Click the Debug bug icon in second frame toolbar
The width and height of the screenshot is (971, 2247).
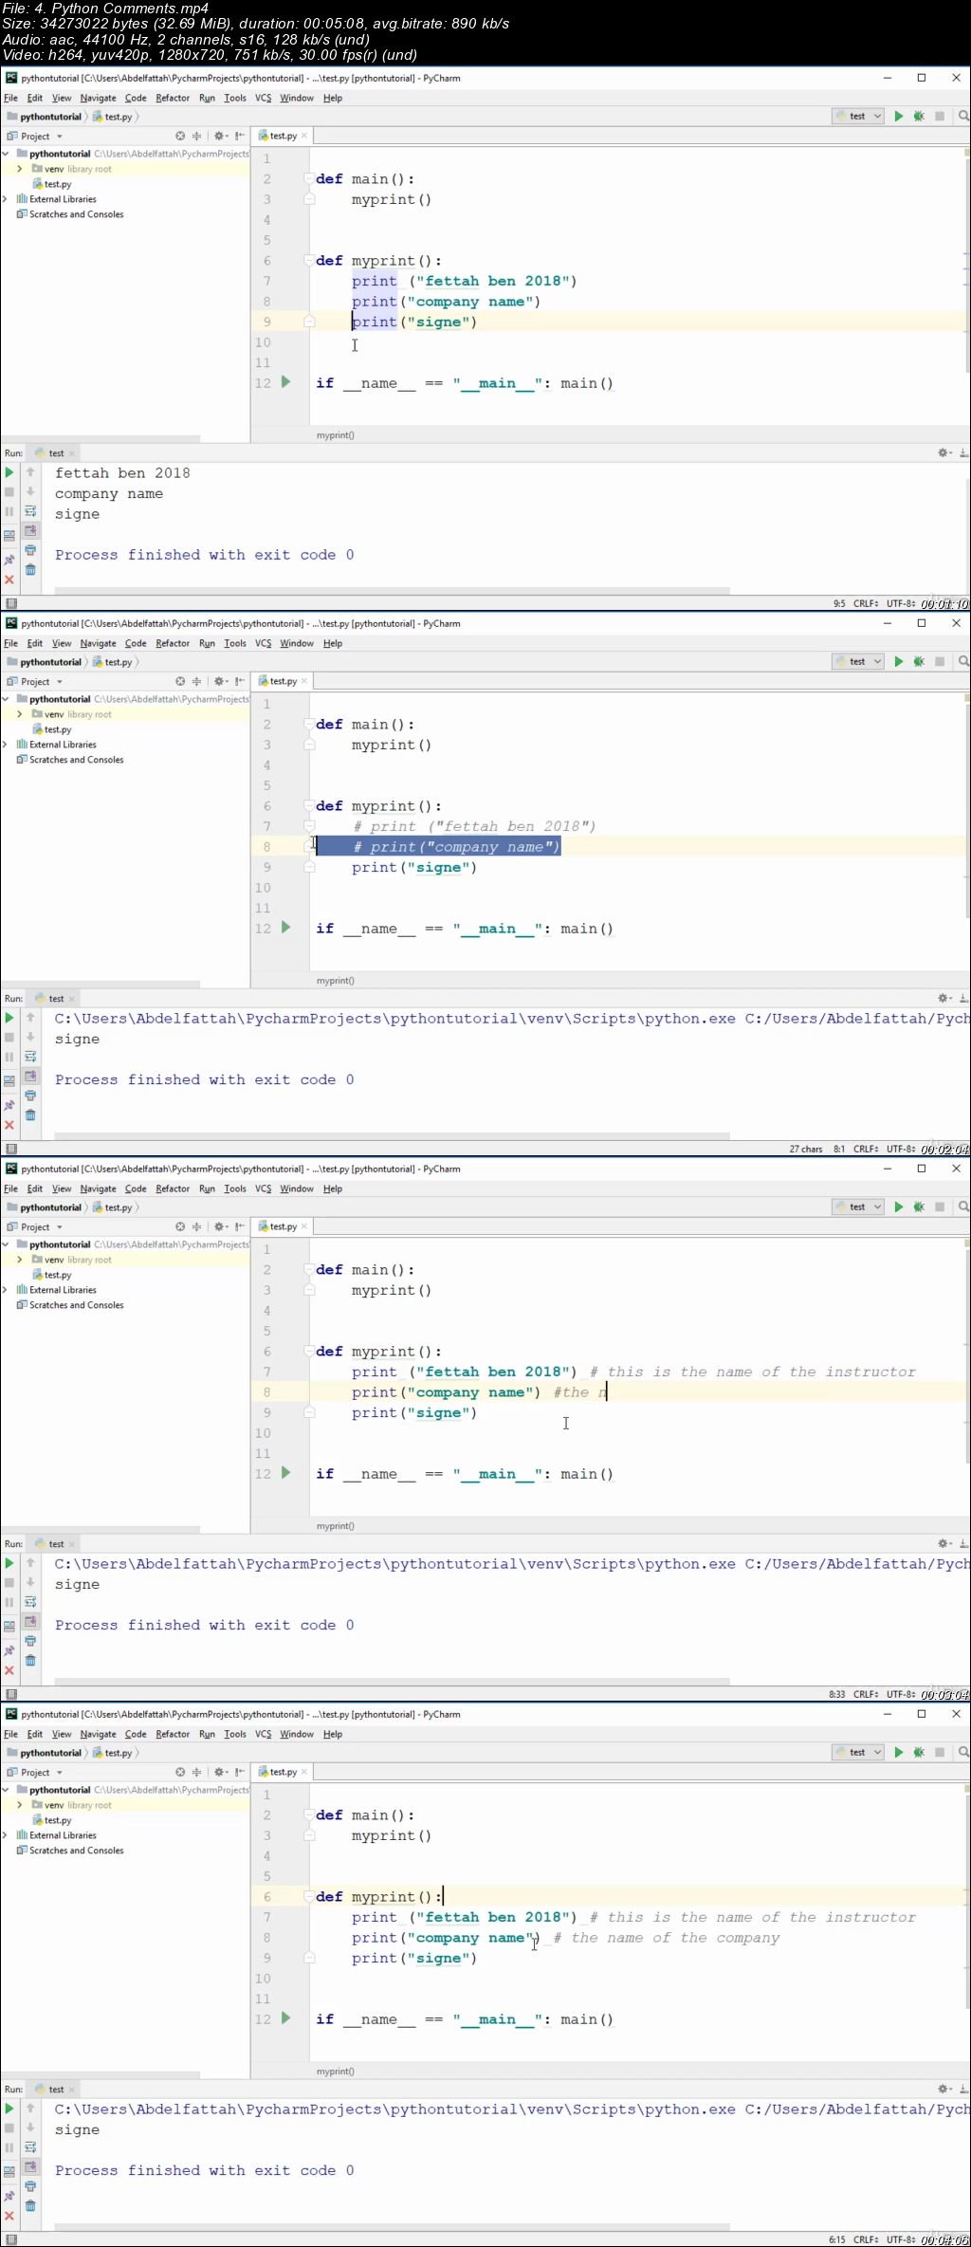(x=919, y=662)
